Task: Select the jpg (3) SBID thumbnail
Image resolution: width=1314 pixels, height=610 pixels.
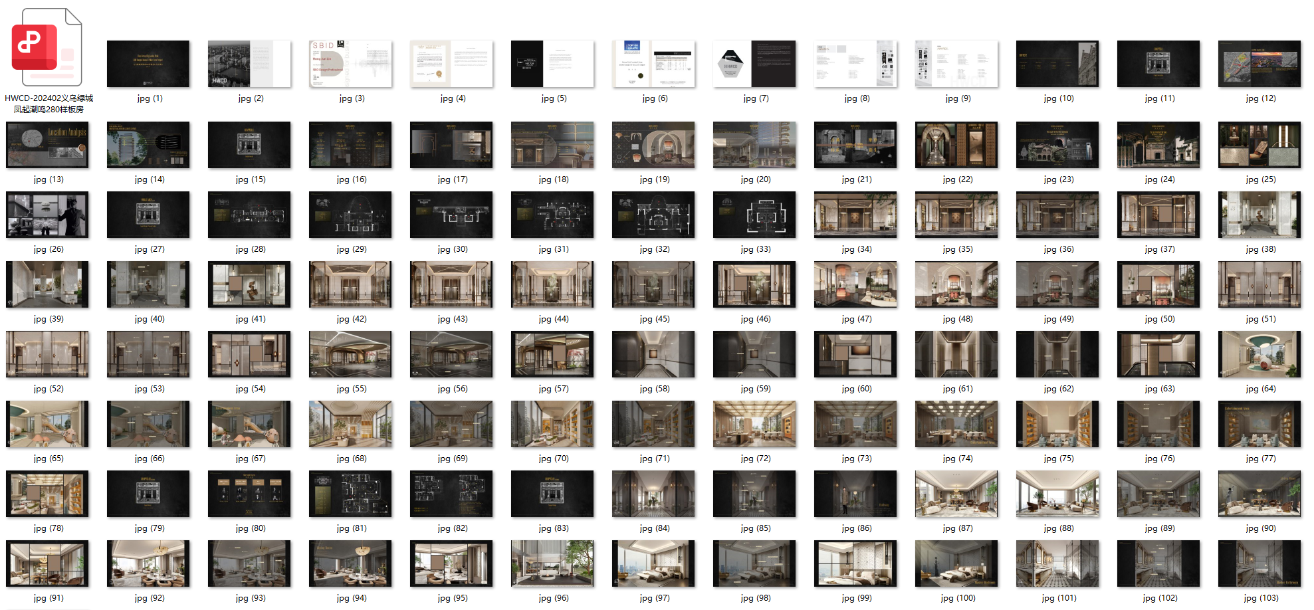Action: point(350,64)
